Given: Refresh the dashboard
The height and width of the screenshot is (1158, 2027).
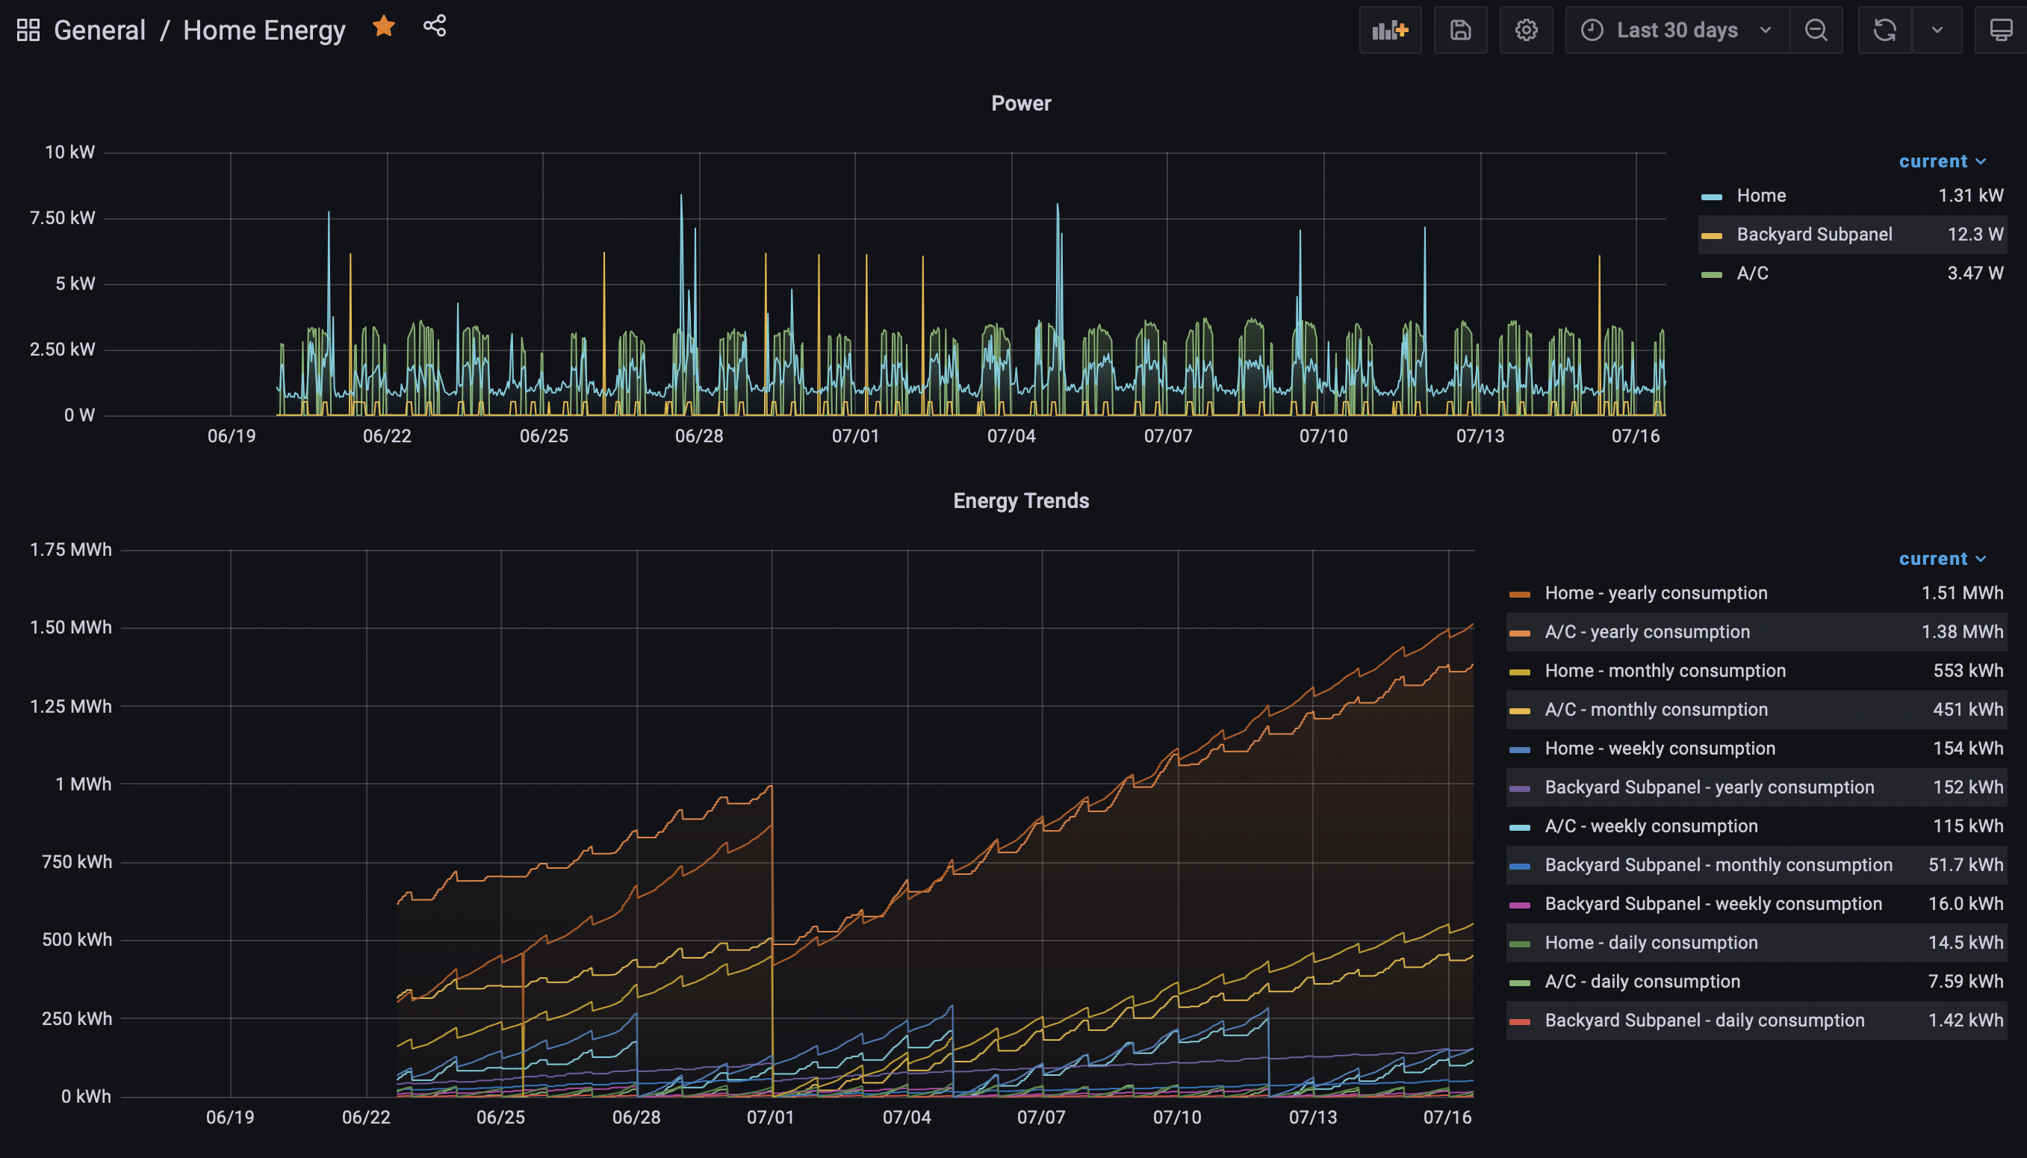Looking at the screenshot, I should [1884, 30].
